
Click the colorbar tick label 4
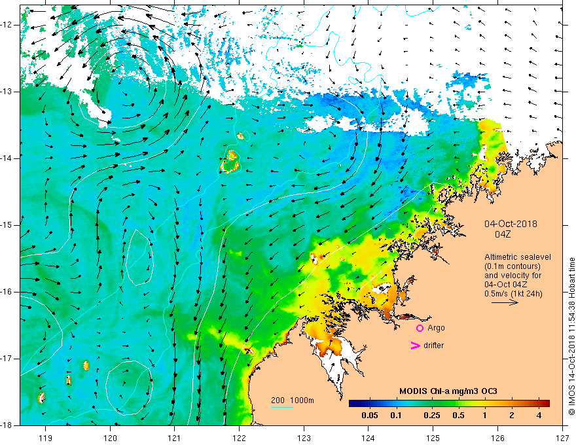pyautogui.click(x=539, y=416)
